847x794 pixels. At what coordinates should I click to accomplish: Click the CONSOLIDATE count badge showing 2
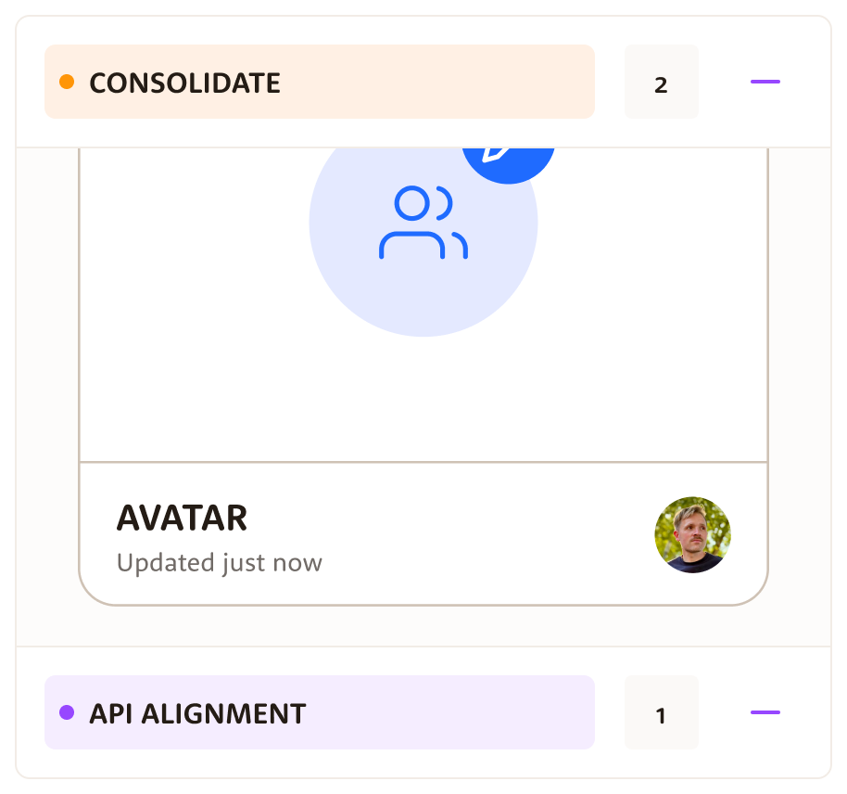point(661,85)
